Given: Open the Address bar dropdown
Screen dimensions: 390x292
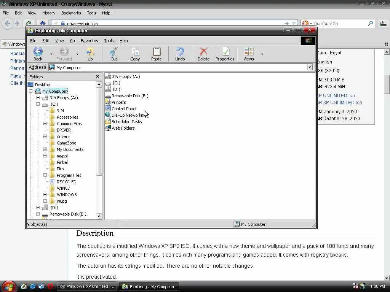Looking at the screenshot, I should click(310, 67).
